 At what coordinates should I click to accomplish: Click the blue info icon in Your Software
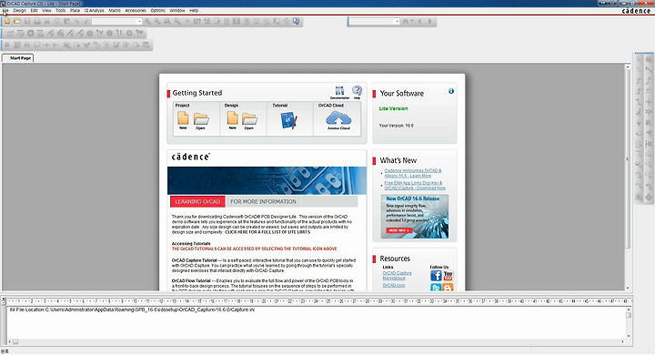(451, 91)
